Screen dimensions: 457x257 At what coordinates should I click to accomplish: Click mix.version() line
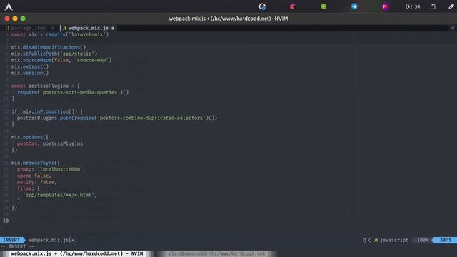[30, 73]
